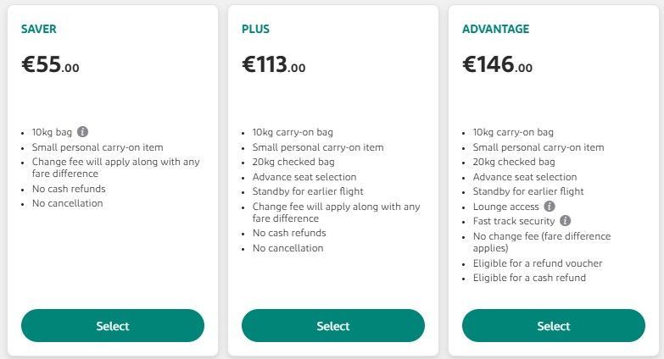Click the €55.00 Saver price

point(50,64)
